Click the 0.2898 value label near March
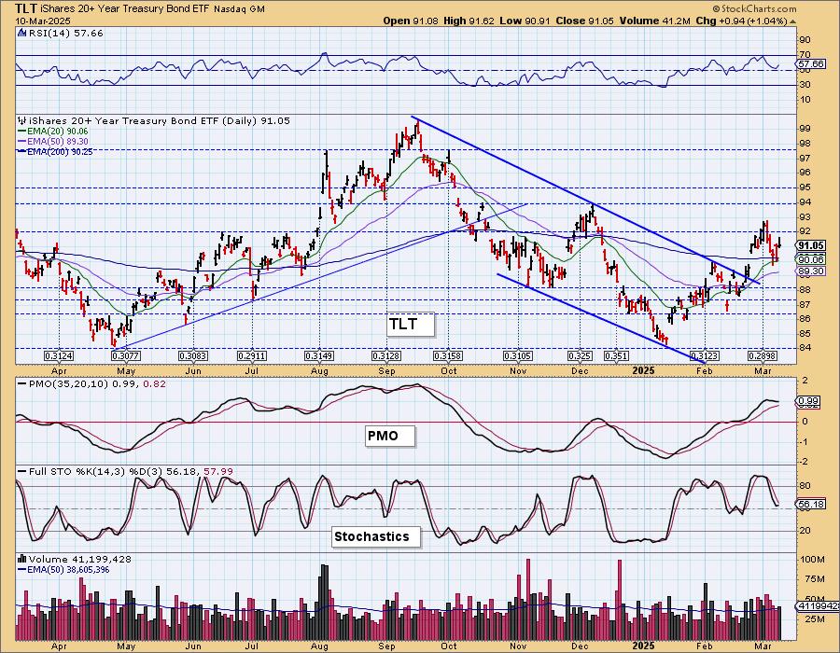This screenshot has height=653, width=840. click(x=763, y=356)
